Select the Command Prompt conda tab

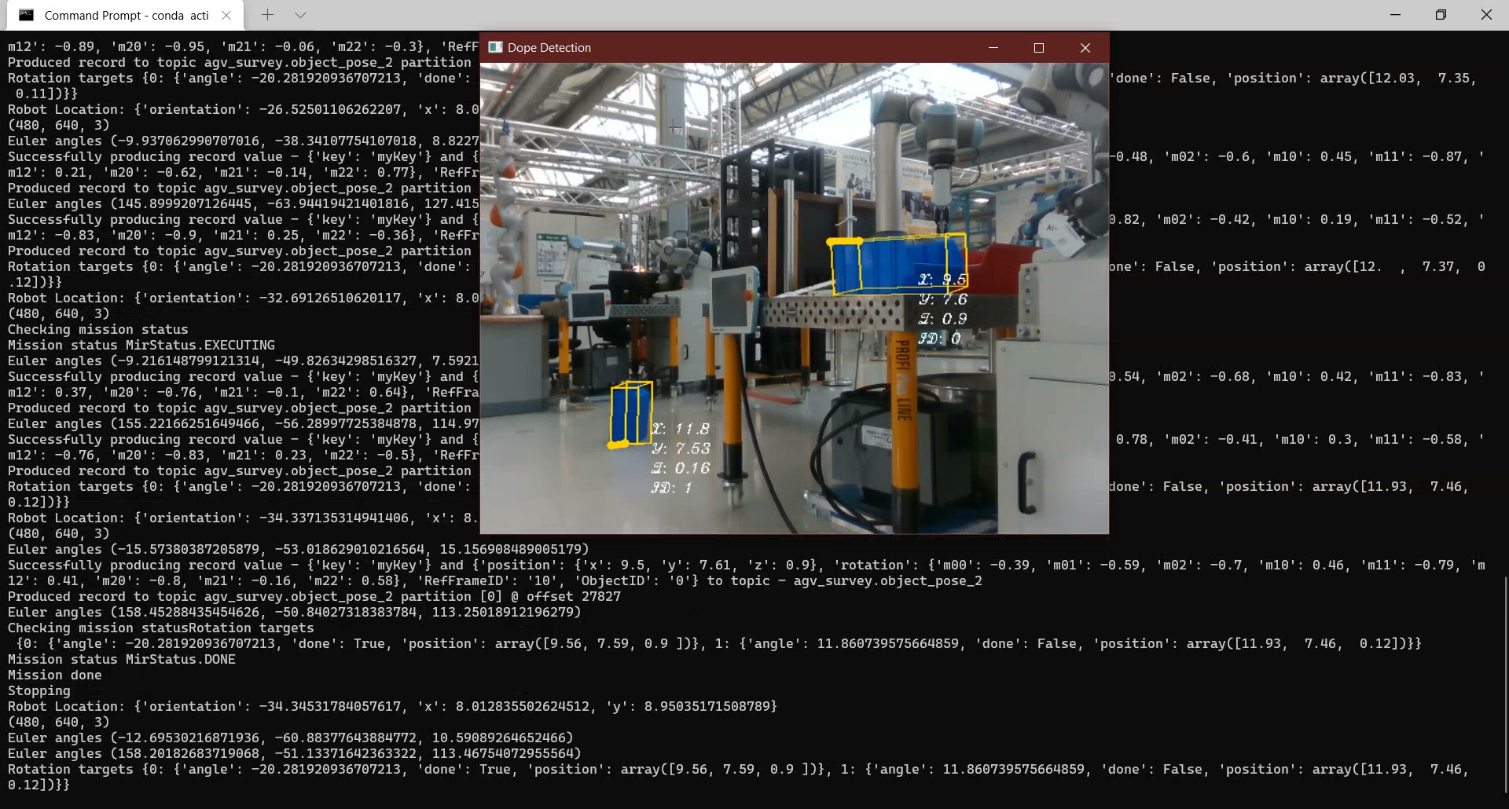[x=126, y=15]
